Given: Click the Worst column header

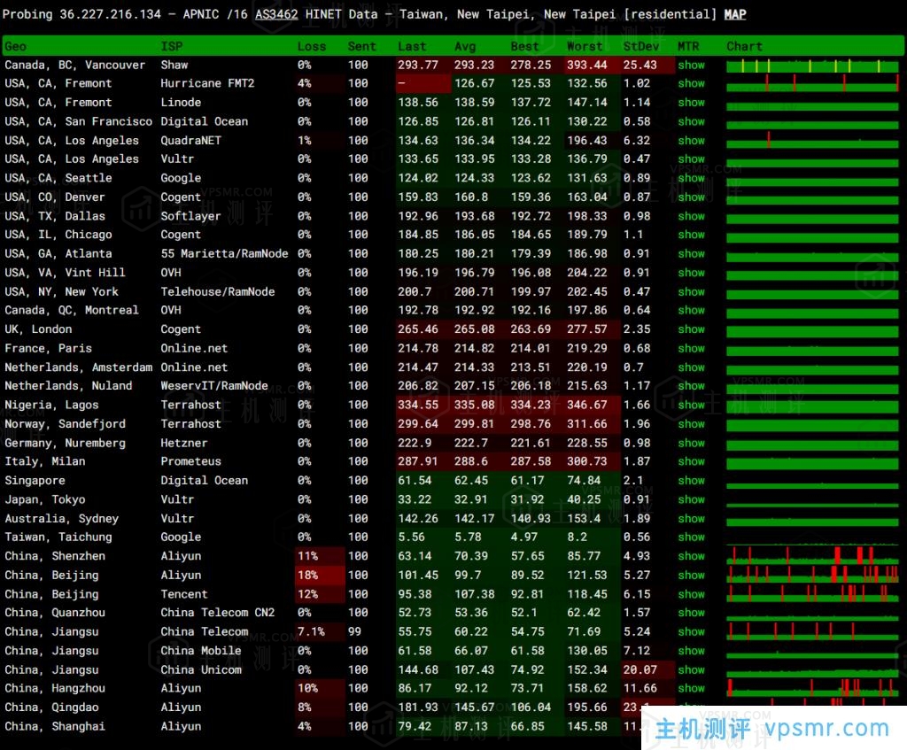Looking at the screenshot, I should tap(585, 46).
